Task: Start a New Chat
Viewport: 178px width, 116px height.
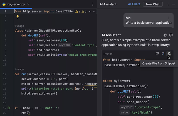Action: click(x=153, y=4)
